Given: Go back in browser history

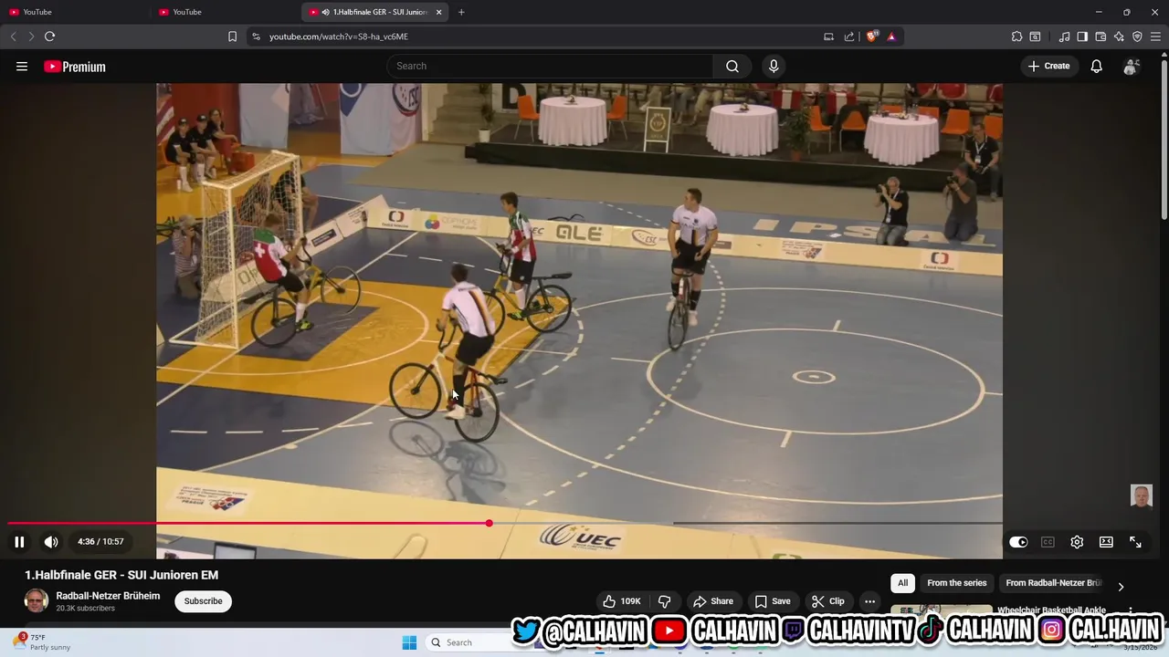Looking at the screenshot, I should pyautogui.click(x=13, y=36).
